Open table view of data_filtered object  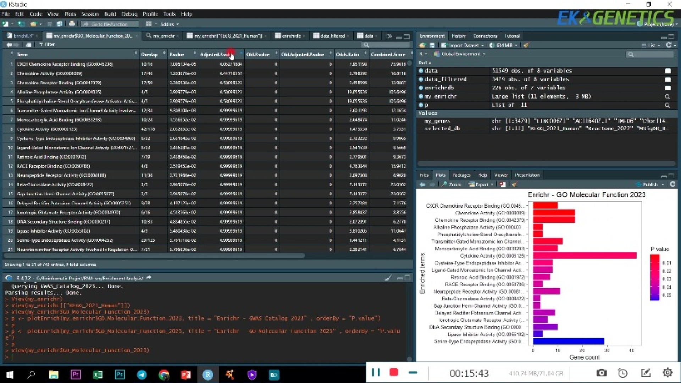[x=668, y=79]
